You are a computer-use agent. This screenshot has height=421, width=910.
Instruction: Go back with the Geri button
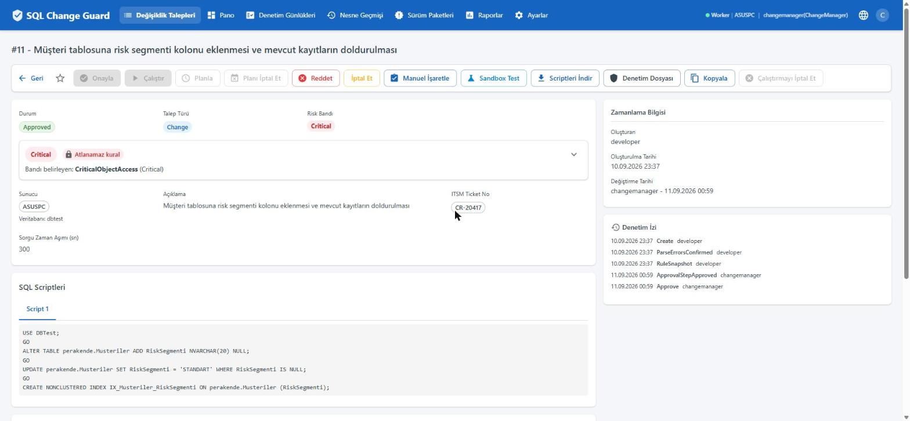point(31,78)
